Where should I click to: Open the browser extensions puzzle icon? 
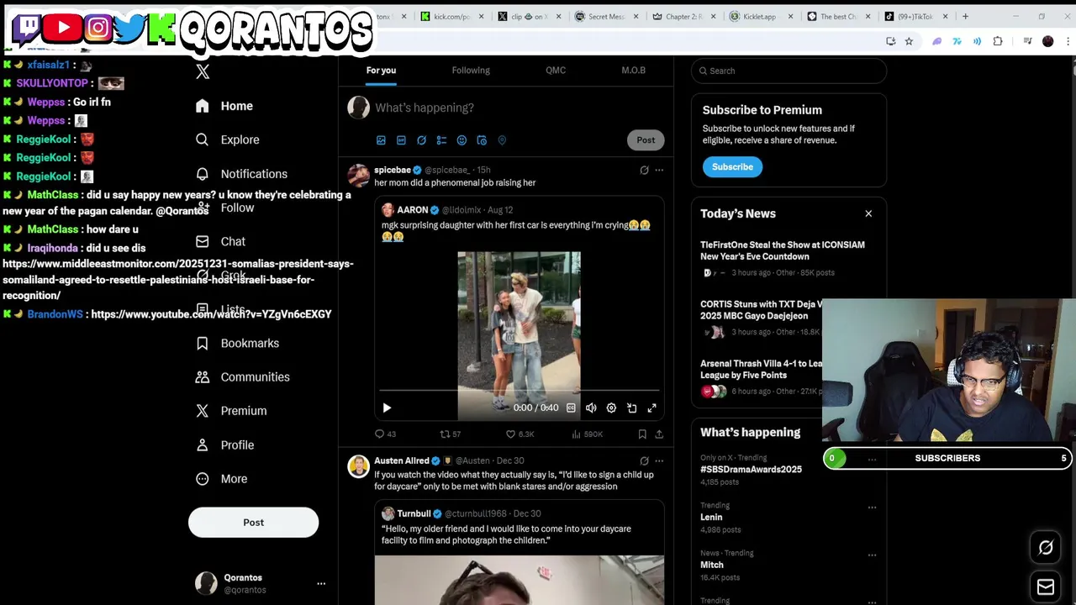coord(998,41)
